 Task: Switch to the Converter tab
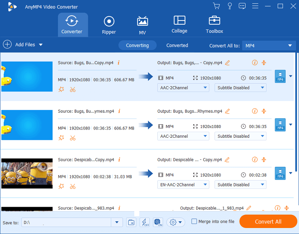[73, 25]
